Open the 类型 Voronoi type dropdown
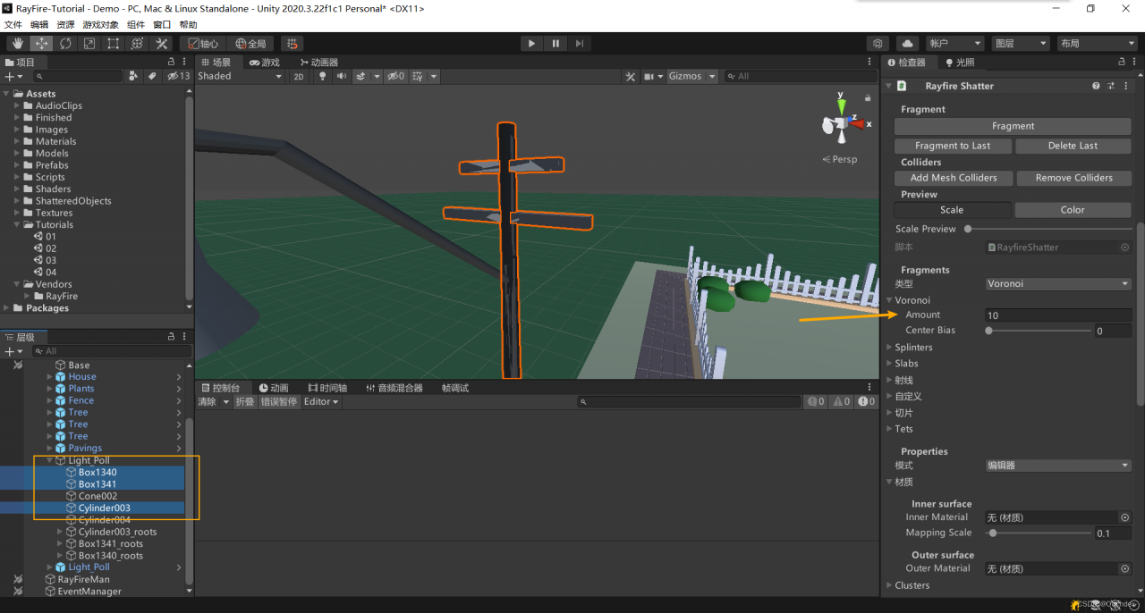 coord(1057,284)
